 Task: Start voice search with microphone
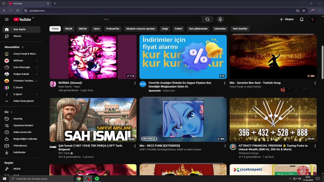(220, 19)
